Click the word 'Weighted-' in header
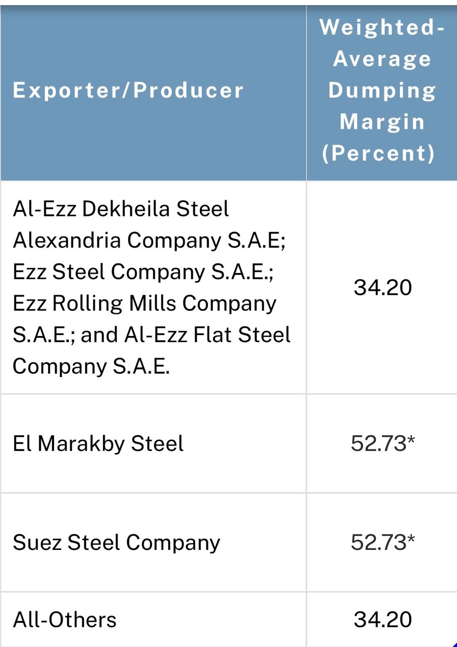 (382, 28)
